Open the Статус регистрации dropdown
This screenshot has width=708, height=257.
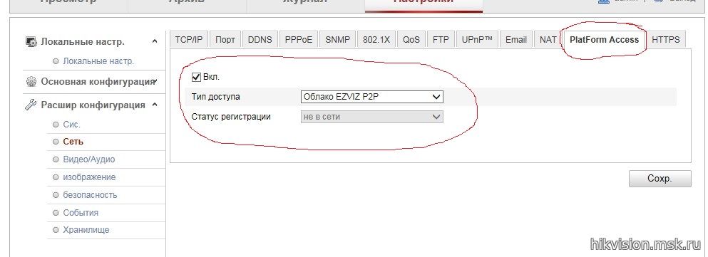372,117
